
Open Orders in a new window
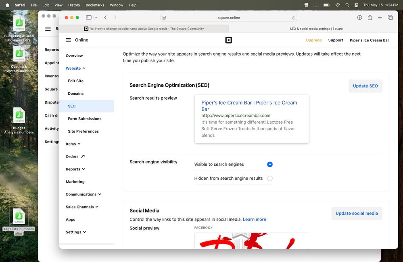75,156
